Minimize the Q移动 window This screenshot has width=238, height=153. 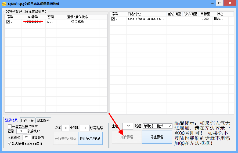pos(212,3)
